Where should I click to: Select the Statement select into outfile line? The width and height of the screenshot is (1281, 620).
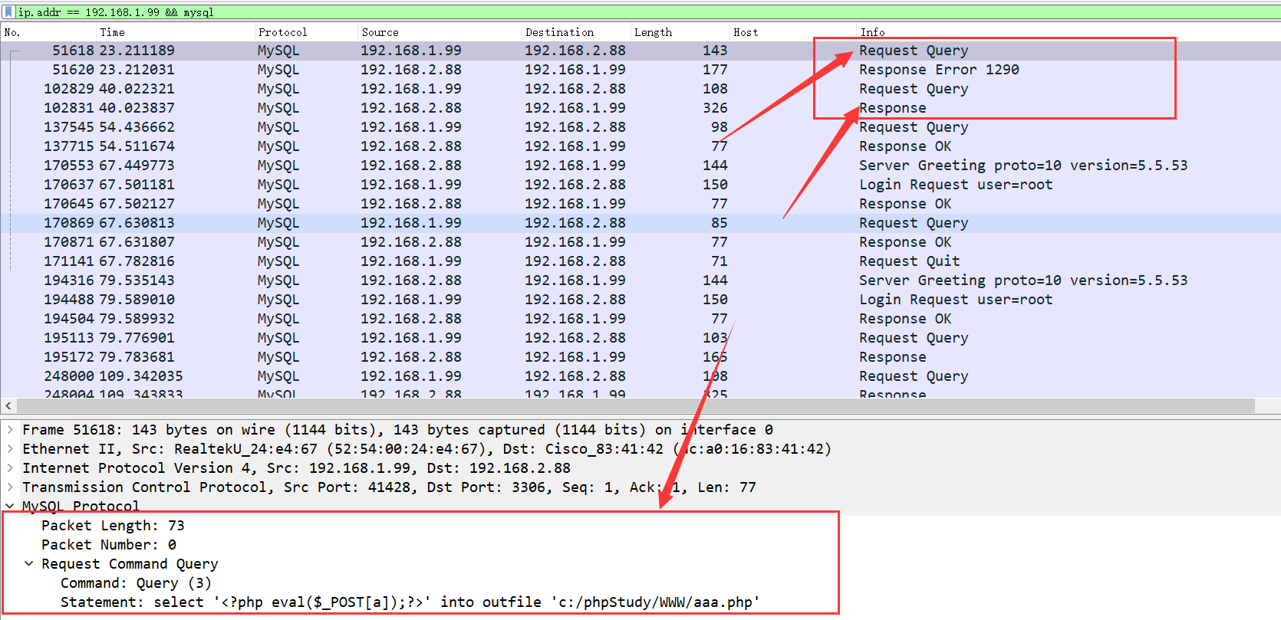point(410,602)
